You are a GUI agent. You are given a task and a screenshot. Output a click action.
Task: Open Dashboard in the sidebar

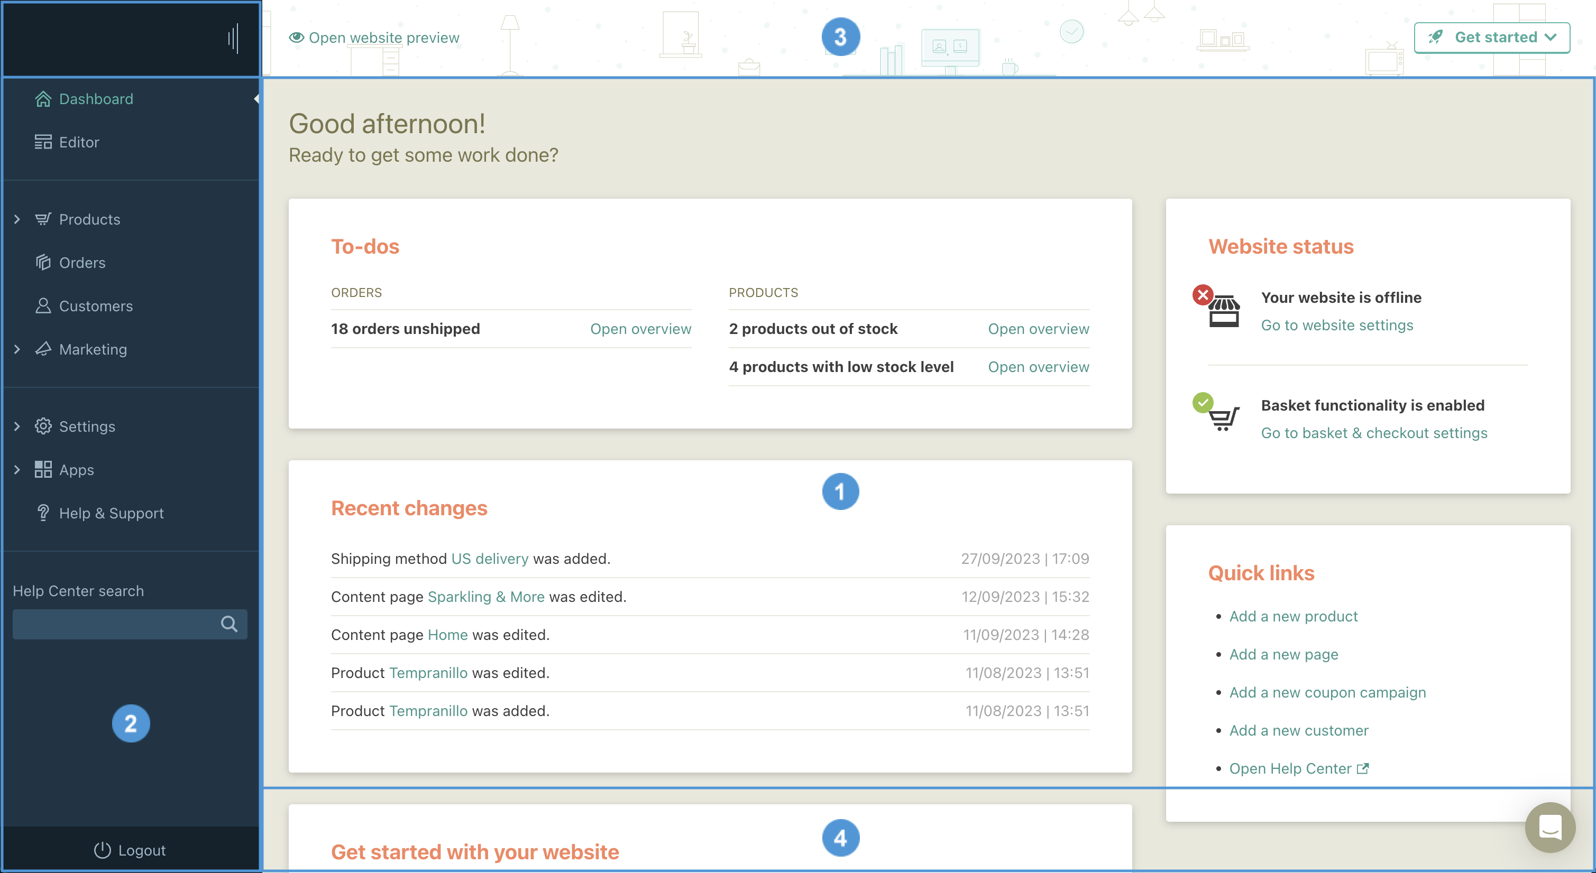pyautogui.click(x=96, y=99)
